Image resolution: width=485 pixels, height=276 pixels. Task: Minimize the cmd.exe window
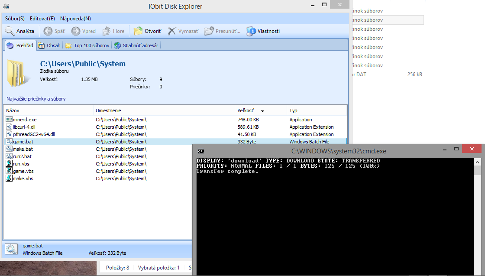(x=445, y=149)
